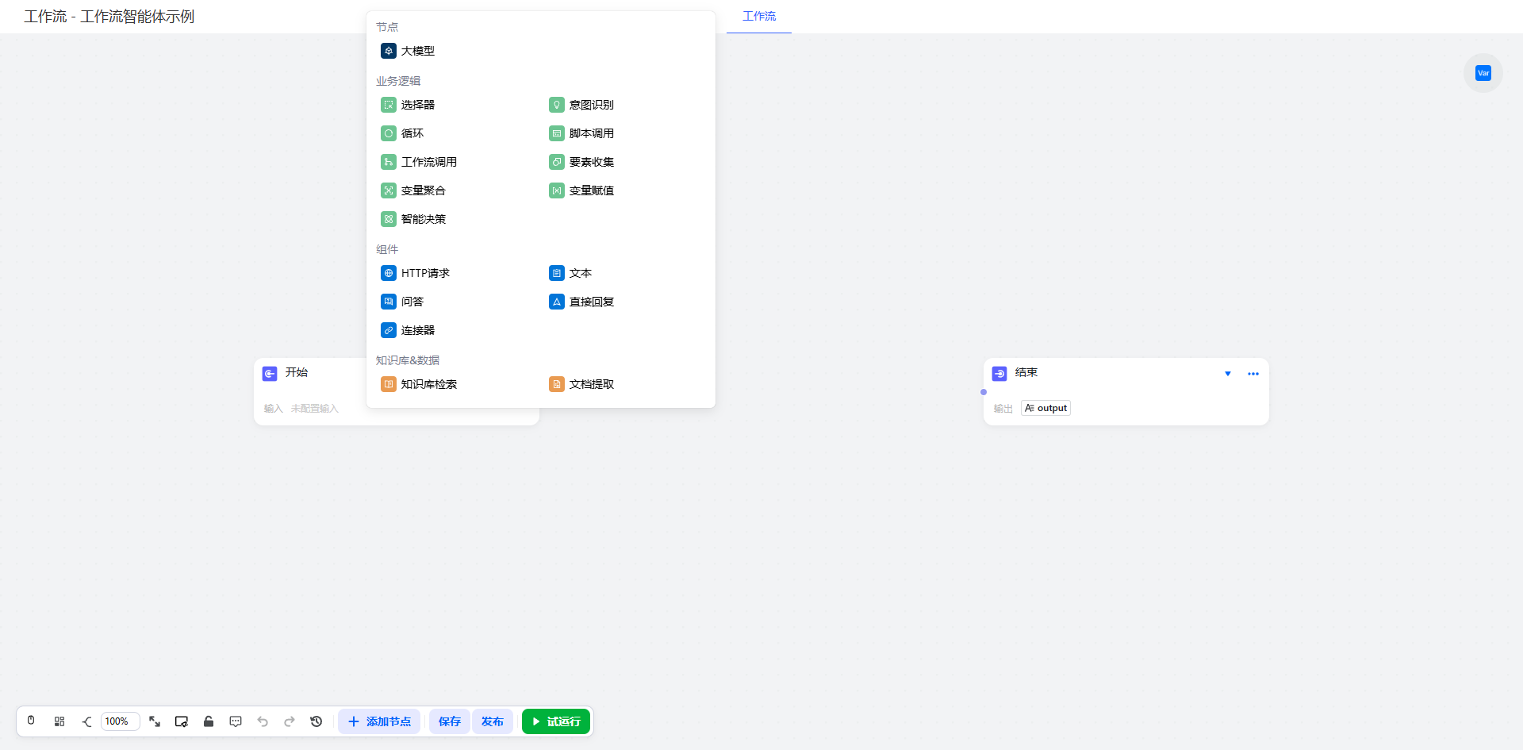Click the redo arrow in toolbar
1523x750 pixels.
click(290, 721)
